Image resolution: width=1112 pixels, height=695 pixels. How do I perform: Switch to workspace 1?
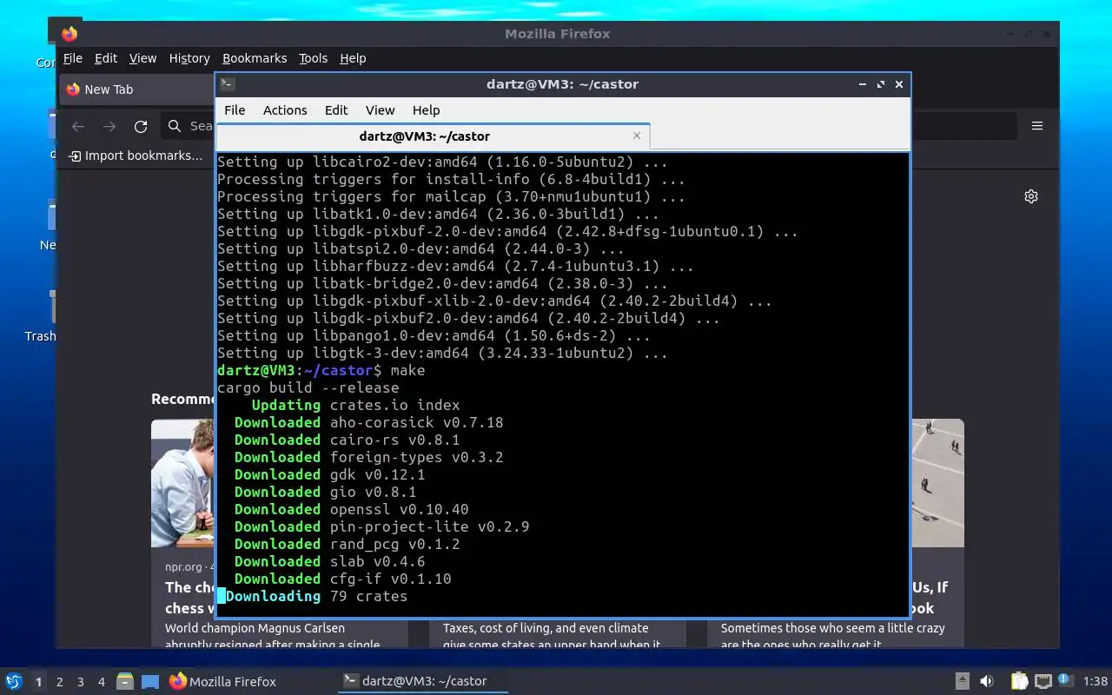[x=38, y=682]
